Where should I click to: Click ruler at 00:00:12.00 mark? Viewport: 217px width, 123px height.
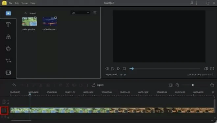(70, 92)
